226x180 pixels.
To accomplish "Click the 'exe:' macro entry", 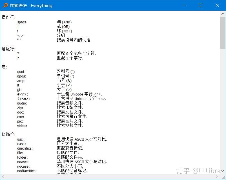I will pos(21,117).
